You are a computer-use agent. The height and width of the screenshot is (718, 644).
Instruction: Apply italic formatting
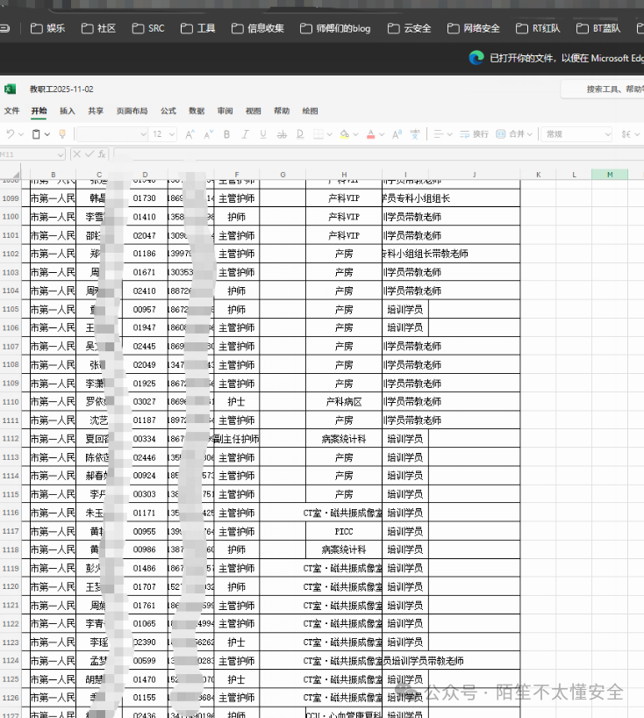245,134
